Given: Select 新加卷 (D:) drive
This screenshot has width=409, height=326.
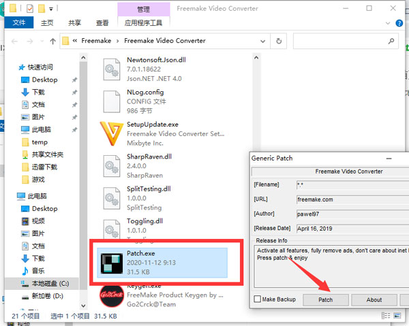Looking at the screenshot, I should tap(48, 296).
